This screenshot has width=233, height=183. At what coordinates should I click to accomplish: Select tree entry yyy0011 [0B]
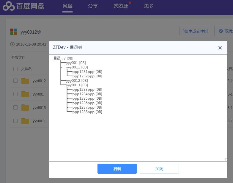pos(77,67)
